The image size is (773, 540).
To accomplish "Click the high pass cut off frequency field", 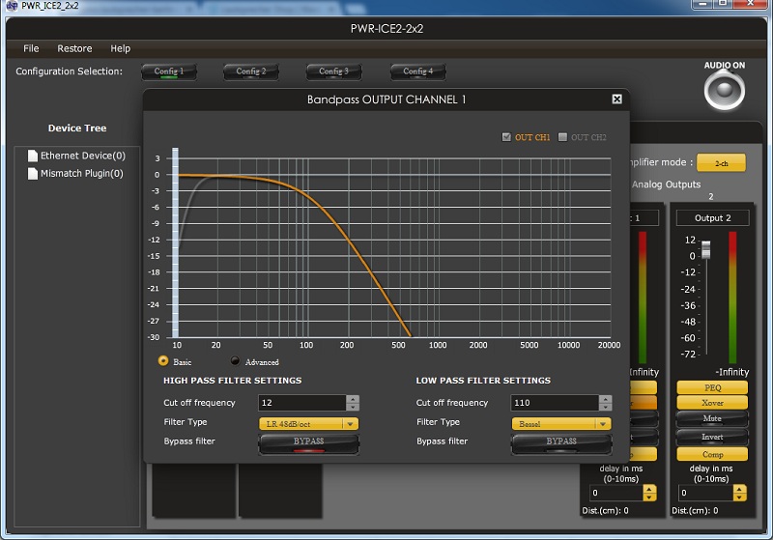I will click(301, 403).
